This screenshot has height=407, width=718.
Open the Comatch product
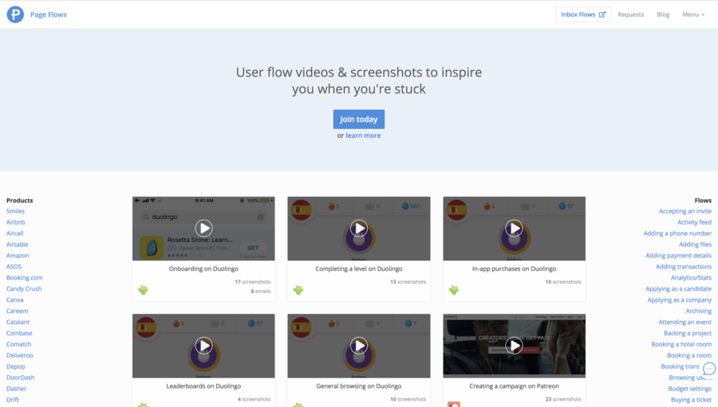(x=19, y=344)
